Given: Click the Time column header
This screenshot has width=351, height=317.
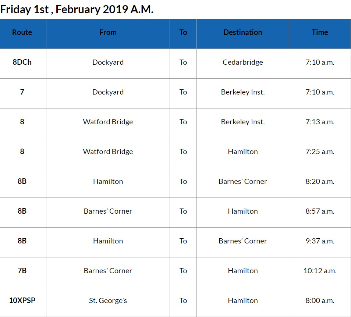Looking at the screenshot, I should tap(320, 32).
